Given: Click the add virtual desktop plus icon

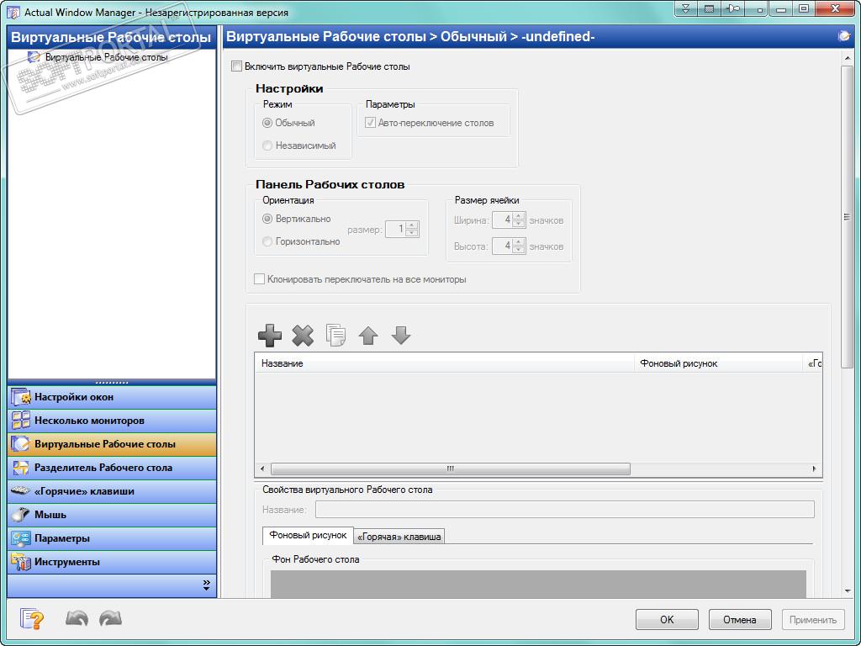Looking at the screenshot, I should (270, 335).
